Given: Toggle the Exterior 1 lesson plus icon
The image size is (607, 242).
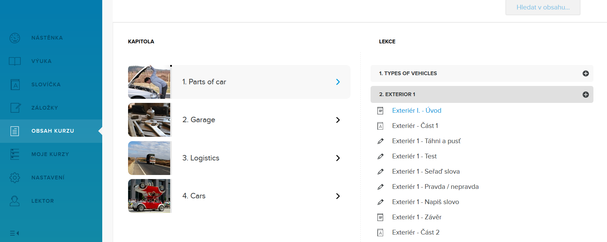Looking at the screenshot, I should pyautogui.click(x=585, y=94).
